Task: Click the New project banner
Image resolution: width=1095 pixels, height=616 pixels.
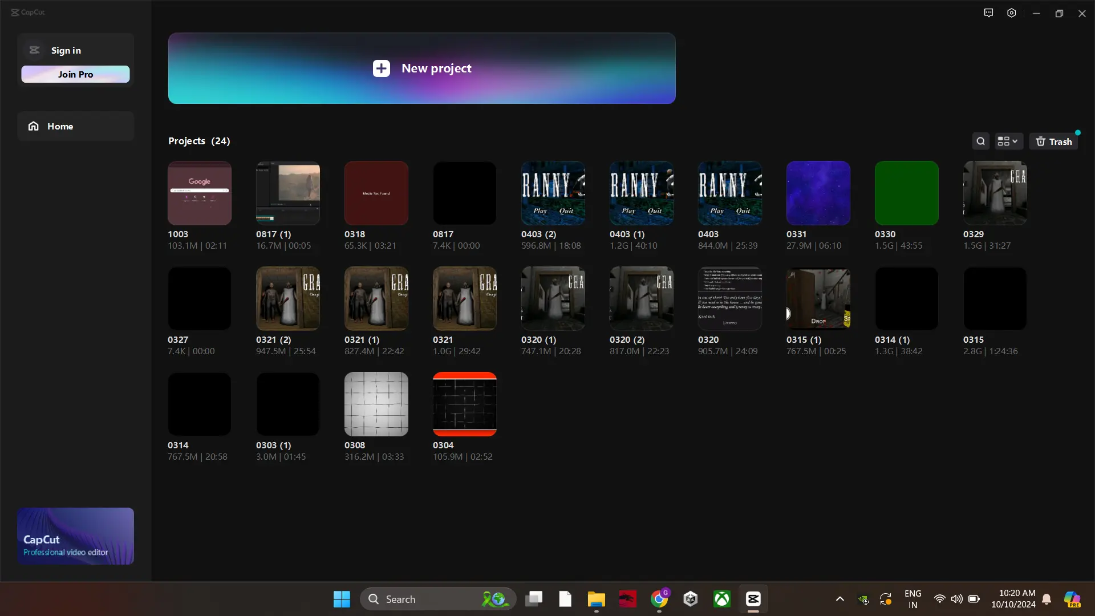Action: [x=422, y=68]
